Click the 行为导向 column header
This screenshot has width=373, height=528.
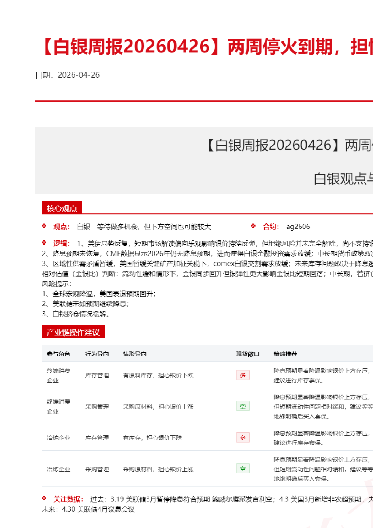point(97,354)
